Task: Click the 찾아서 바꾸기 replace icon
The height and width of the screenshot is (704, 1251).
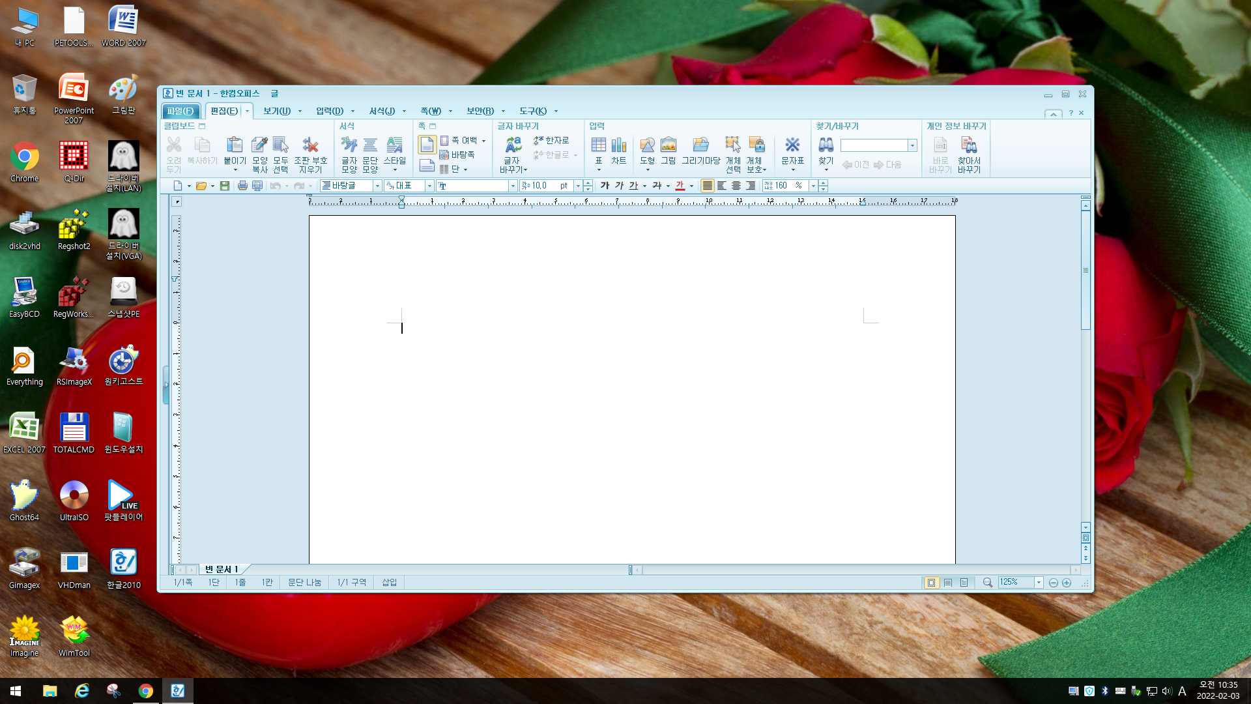Action: 969,145
